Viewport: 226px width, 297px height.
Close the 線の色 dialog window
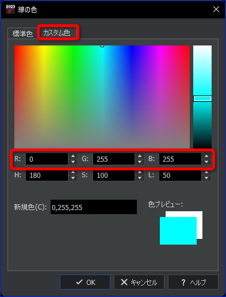coord(216,9)
